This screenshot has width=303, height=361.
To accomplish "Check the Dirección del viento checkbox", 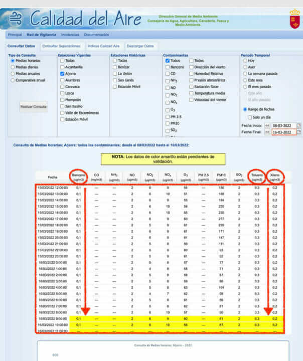I will pyautogui.click(x=191, y=67).
